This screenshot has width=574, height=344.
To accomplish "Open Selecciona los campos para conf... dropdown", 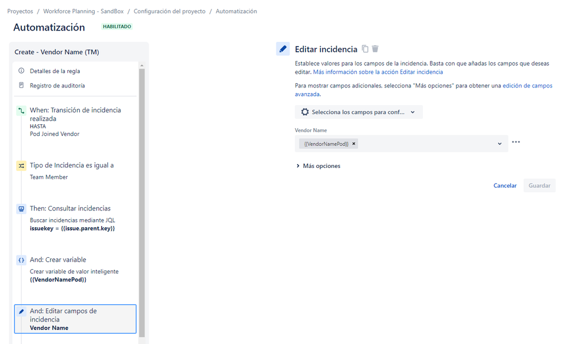I will [x=359, y=112].
